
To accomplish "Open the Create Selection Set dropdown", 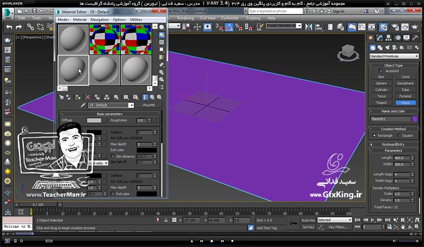I will [299, 25].
